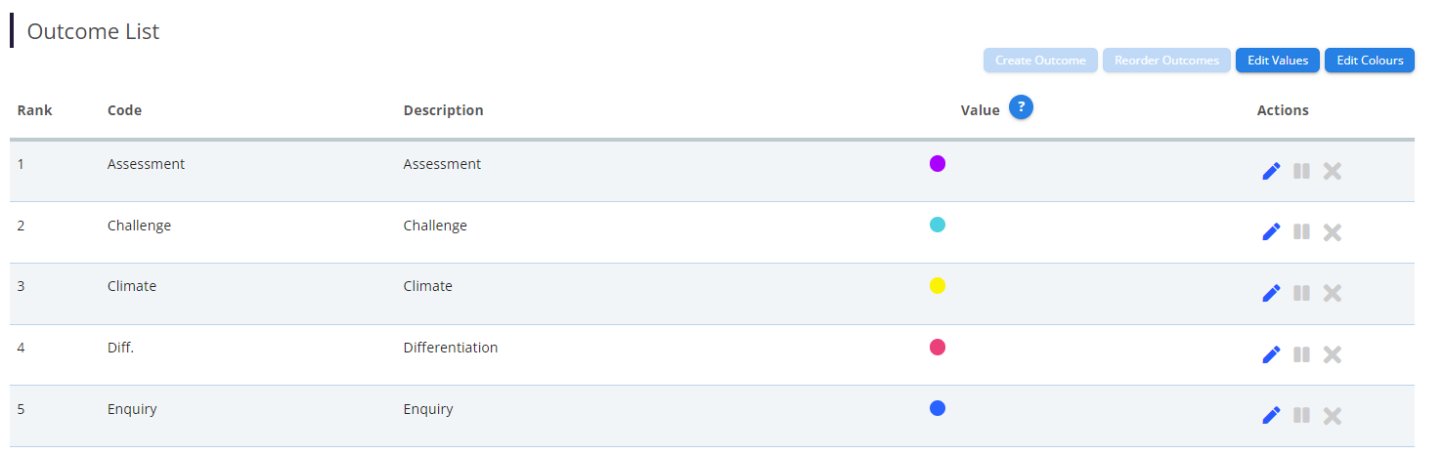The image size is (1445, 454).
Task: Click the Edit Values button
Action: 1278,61
